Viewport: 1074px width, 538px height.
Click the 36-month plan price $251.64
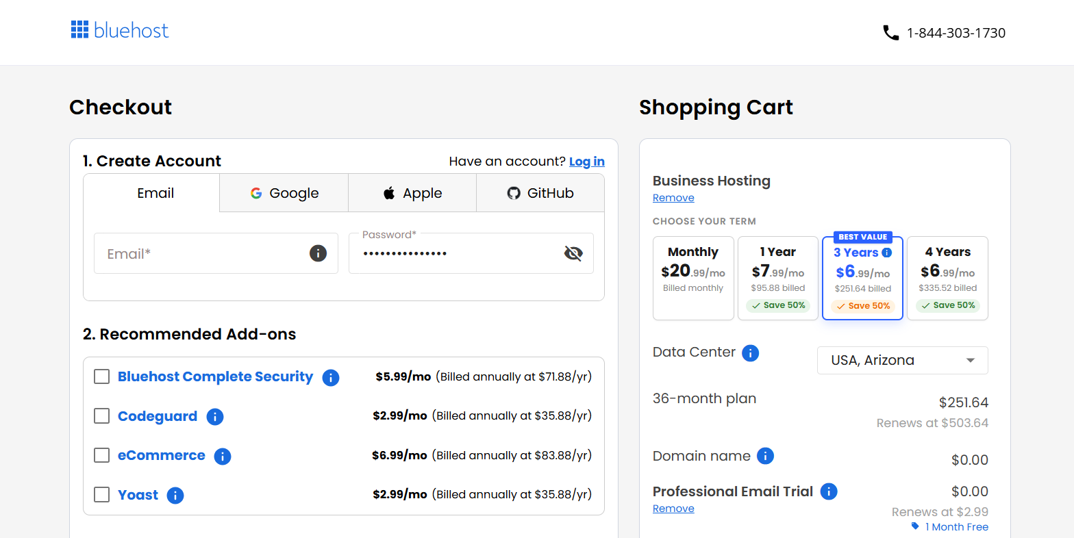[964, 402]
